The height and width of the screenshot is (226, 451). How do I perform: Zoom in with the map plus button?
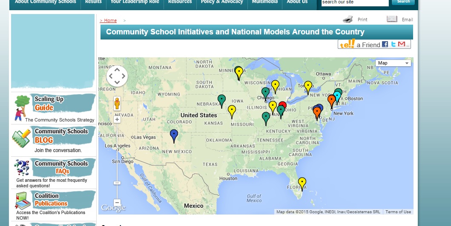[117, 119]
